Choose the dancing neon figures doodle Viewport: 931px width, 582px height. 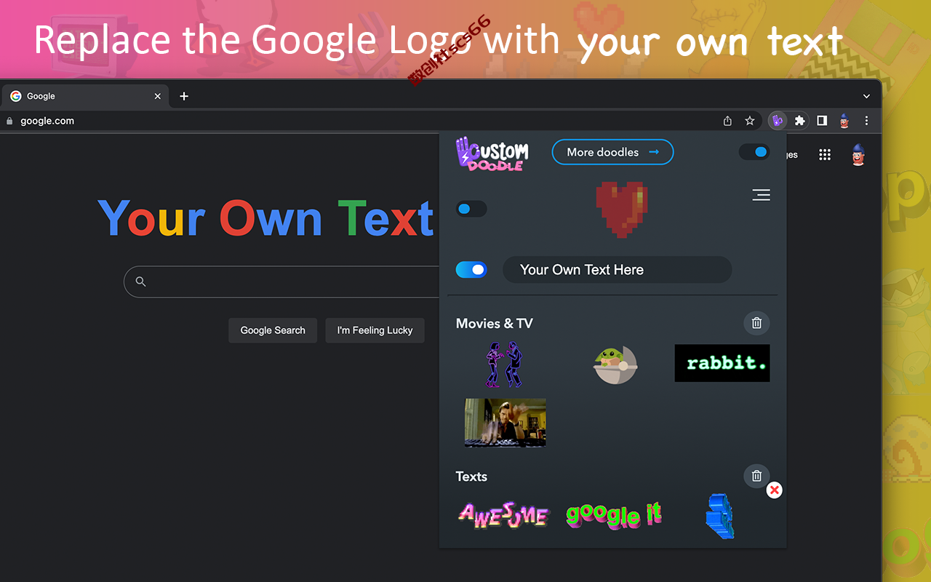tap(504, 364)
